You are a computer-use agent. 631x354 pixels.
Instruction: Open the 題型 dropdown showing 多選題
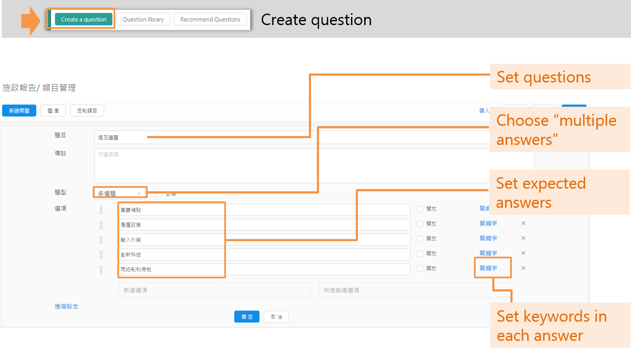120,193
